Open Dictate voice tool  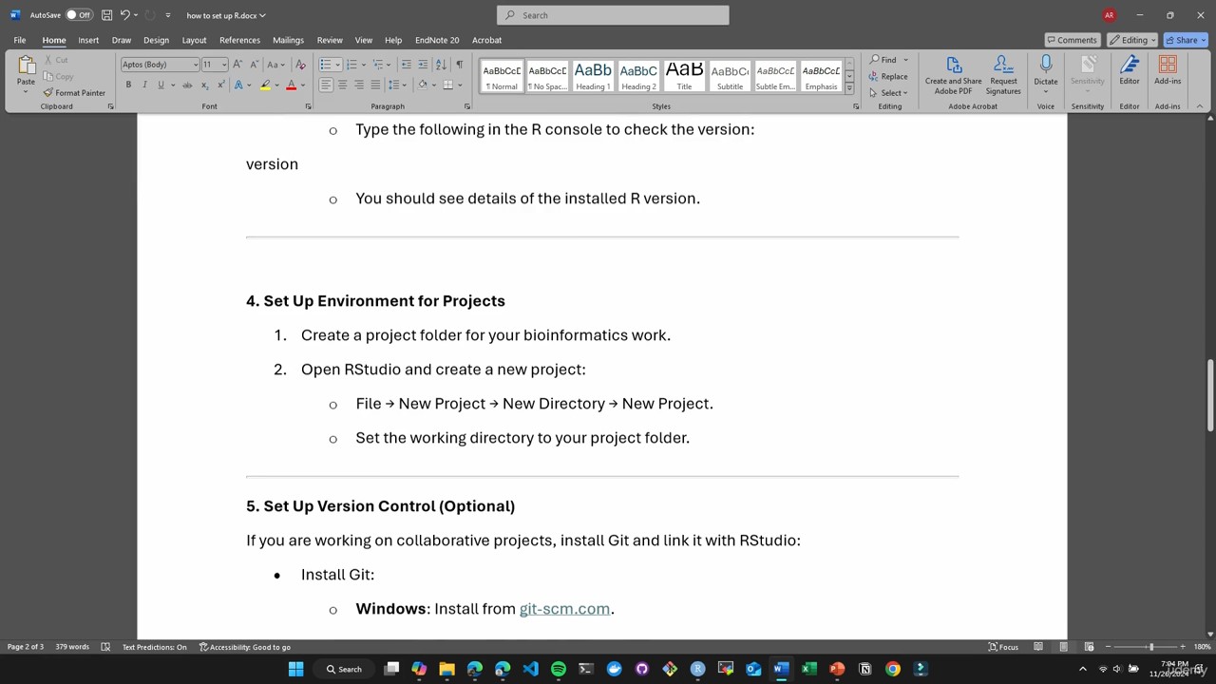1046,72
